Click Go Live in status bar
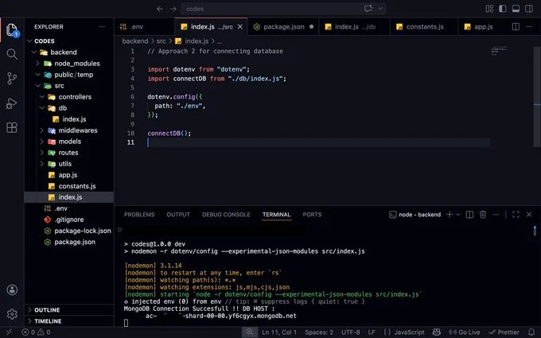This screenshot has height=338, width=541. pyautogui.click(x=465, y=332)
